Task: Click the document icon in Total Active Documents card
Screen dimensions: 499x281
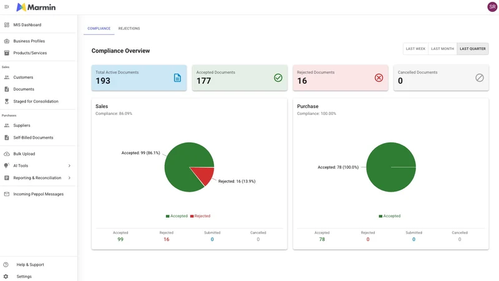Action: (x=177, y=77)
